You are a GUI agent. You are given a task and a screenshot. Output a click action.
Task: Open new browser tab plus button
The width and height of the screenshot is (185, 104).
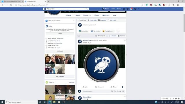pos(48,1)
